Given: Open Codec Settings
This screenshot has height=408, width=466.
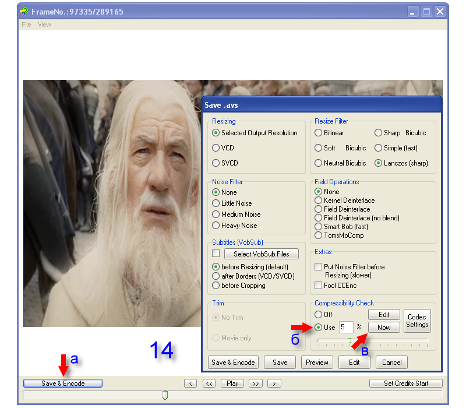Looking at the screenshot, I should pos(417,321).
